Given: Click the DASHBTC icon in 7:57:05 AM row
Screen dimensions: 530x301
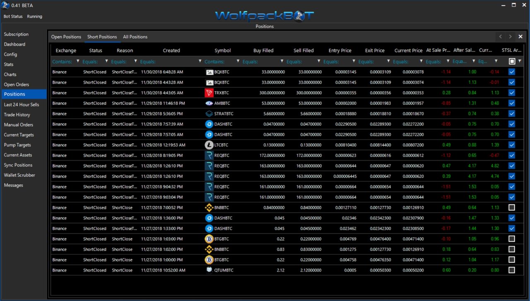Looking at the screenshot, I should (209, 135).
